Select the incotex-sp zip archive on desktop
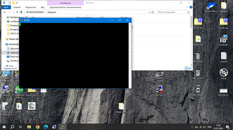 point(224,24)
